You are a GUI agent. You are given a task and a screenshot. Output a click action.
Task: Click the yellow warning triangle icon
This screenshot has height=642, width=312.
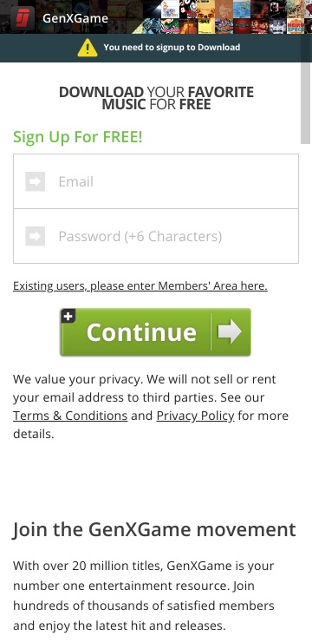click(88, 48)
